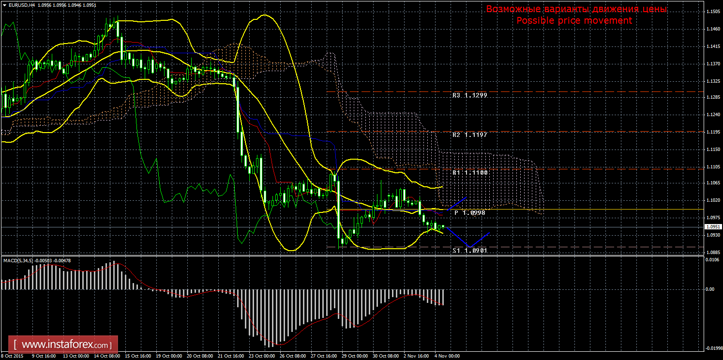Select the R1 1.1100 resistance label

469,172
